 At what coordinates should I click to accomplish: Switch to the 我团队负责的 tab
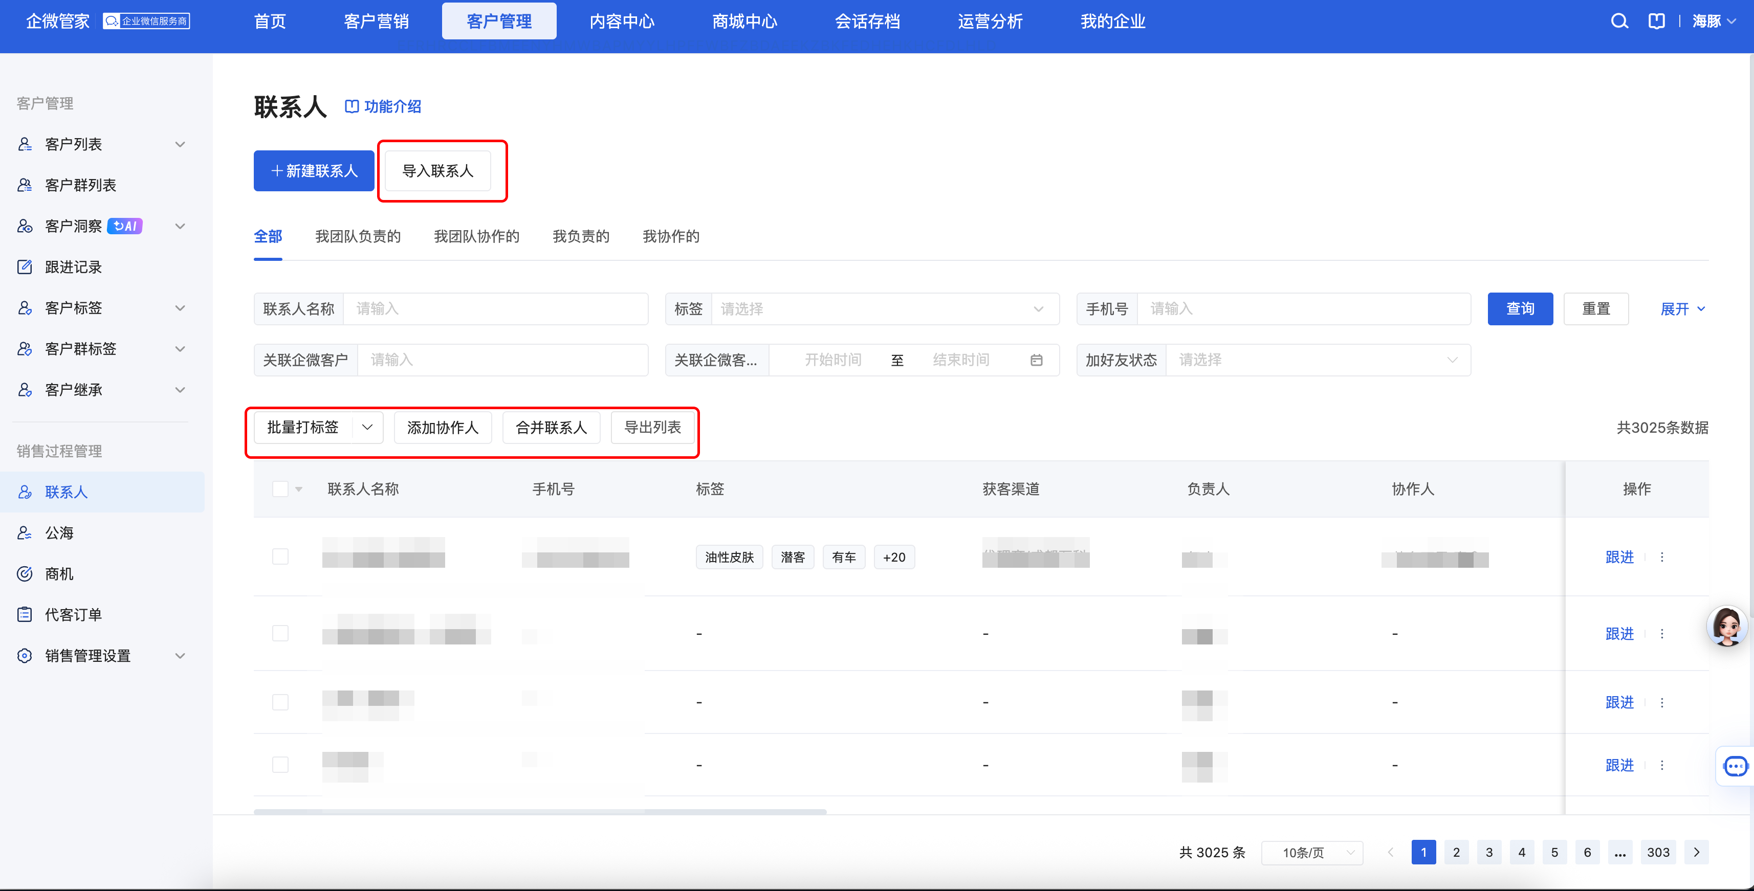(x=358, y=236)
